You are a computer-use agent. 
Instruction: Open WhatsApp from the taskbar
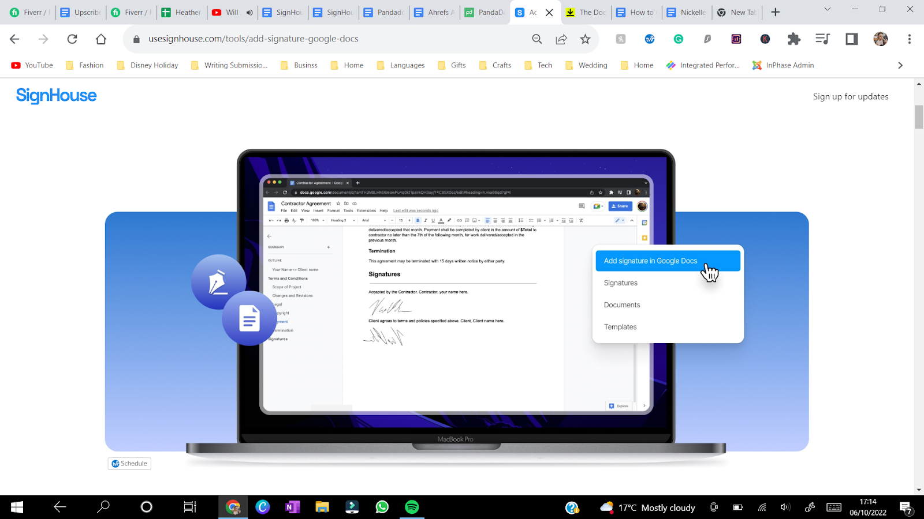382,507
